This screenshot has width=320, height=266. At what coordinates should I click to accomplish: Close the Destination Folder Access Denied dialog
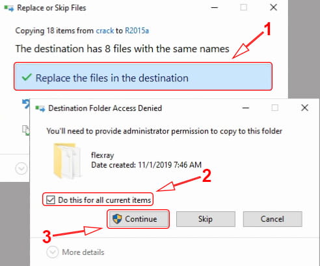(x=304, y=108)
